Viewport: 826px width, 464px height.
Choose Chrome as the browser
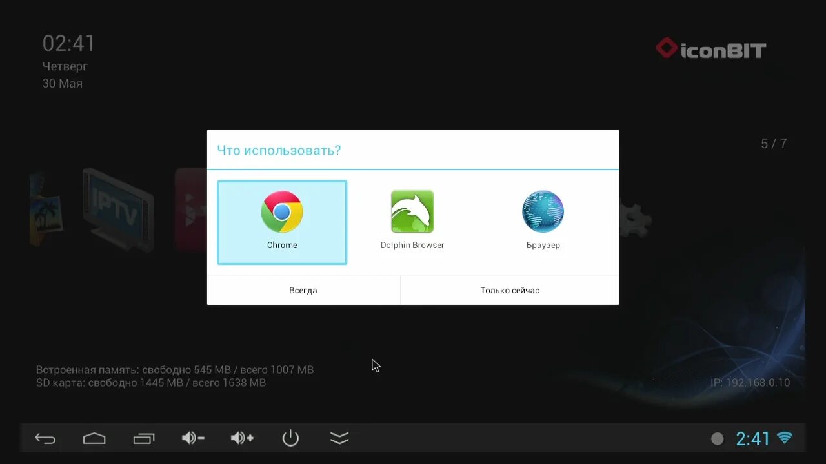(282, 222)
